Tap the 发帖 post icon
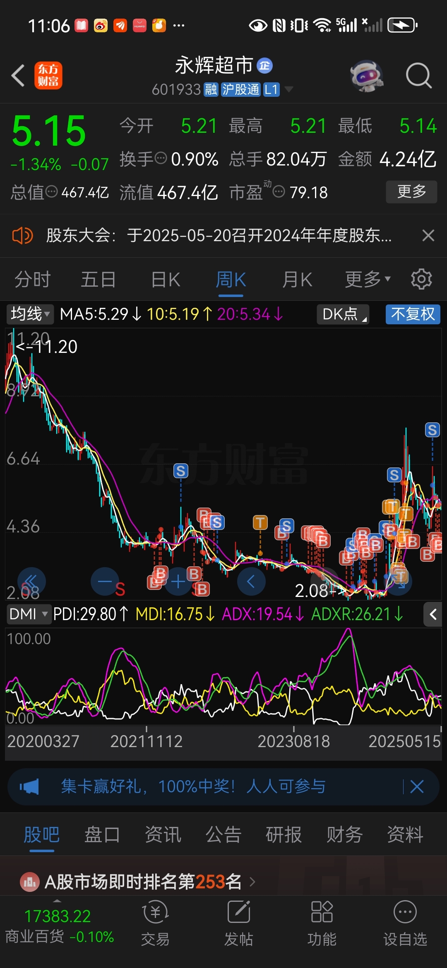Screen dimensions: 447x968 point(239,924)
